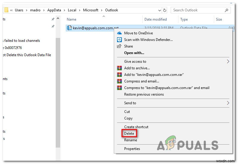Click navigation pane scroll up arrow
Image resolution: width=238 pixels, height=164 pixels.
(x=58, y=19)
